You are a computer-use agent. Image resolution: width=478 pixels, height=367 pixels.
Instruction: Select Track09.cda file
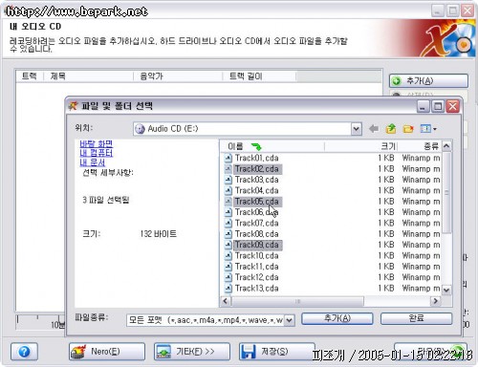point(257,245)
